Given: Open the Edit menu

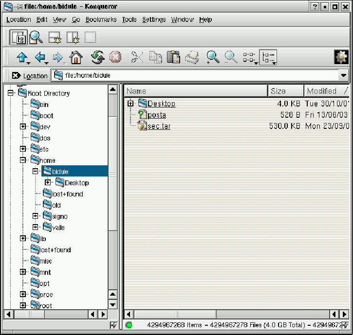Looking at the screenshot, I should pyautogui.click(x=42, y=19).
